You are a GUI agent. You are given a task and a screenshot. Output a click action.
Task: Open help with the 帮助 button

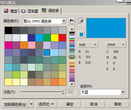tap(118, 104)
